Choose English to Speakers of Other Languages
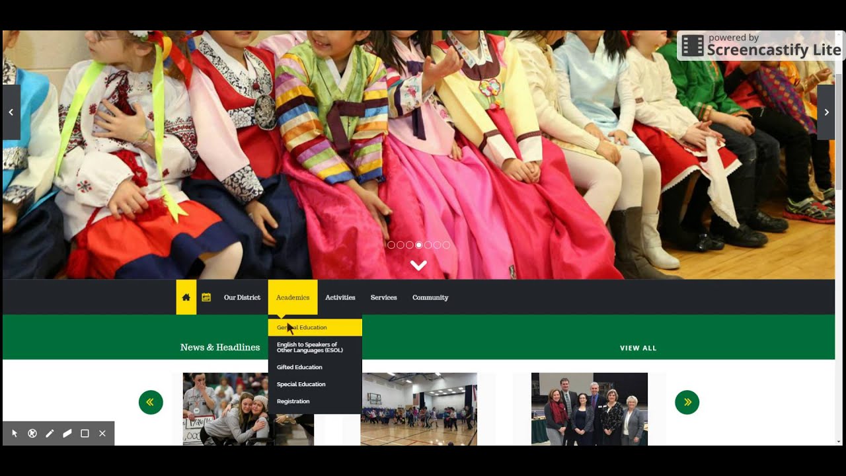846x476 pixels. tap(315, 347)
